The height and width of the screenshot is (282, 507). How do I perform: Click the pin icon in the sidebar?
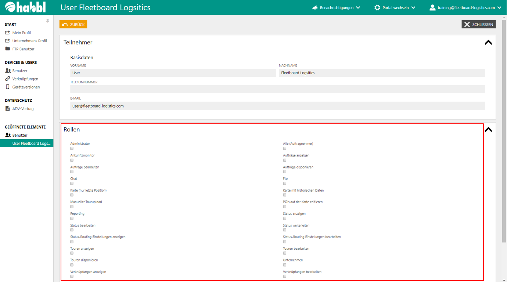(47, 21)
